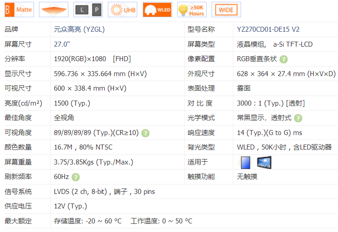Image resolution: width=338 pixels, height=232 pixels.
Task: Click outline size 628 × 364 × 27.4 mm
Action: click(286, 74)
